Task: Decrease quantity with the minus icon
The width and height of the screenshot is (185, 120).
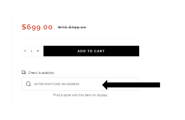Action: (25, 51)
